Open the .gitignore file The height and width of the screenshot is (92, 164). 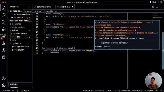coord(20,43)
